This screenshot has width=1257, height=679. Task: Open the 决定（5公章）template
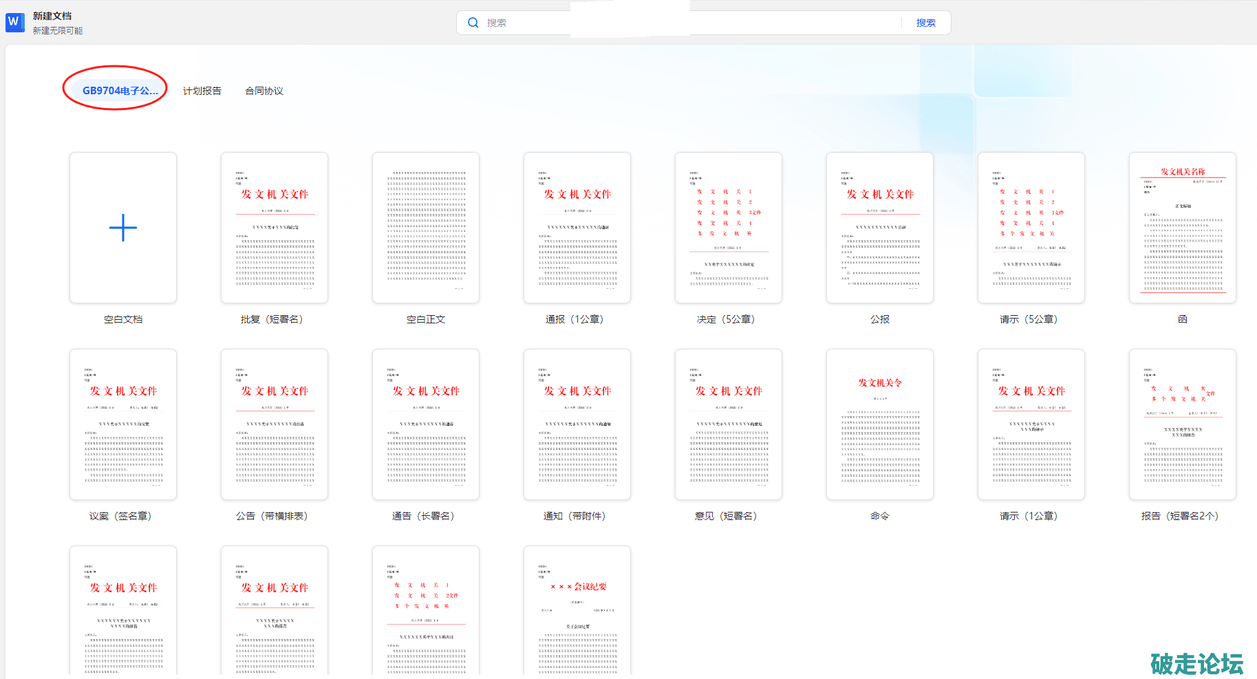pyautogui.click(x=729, y=228)
